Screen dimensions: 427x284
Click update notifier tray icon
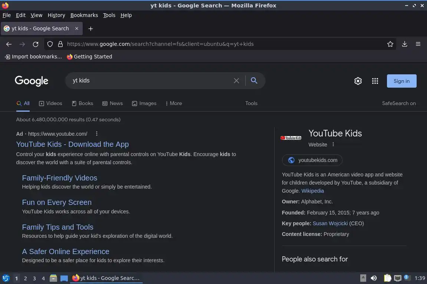407,277
